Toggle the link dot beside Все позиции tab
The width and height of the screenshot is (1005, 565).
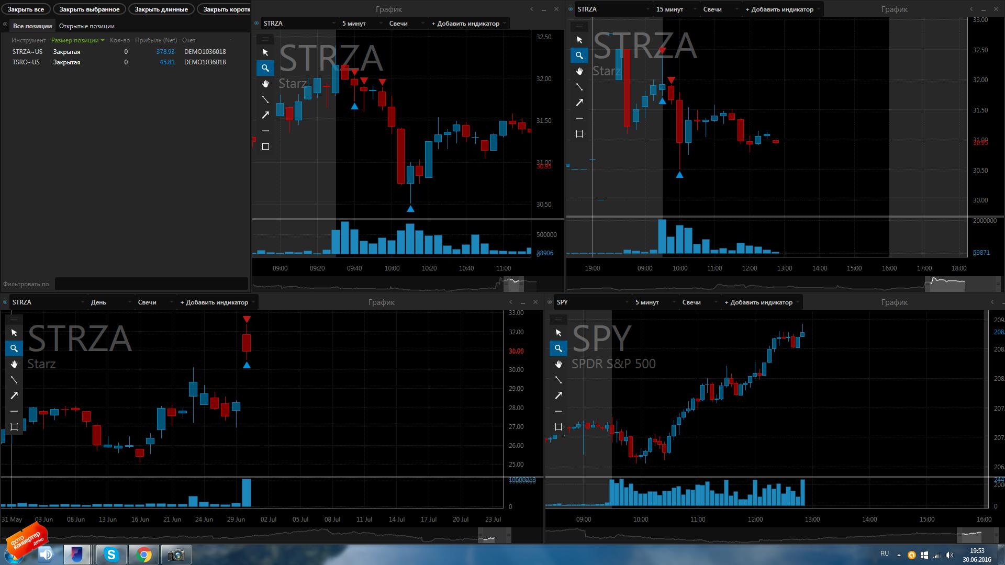pyautogui.click(x=5, y=25)
